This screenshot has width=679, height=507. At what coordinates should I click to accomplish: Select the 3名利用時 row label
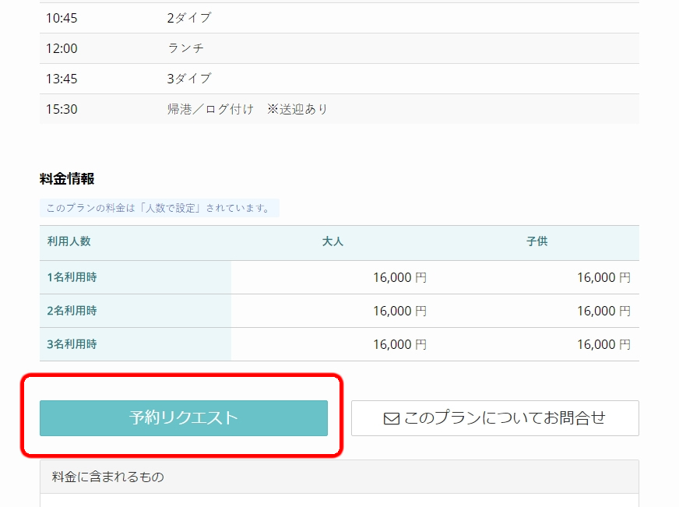[72, 344]
